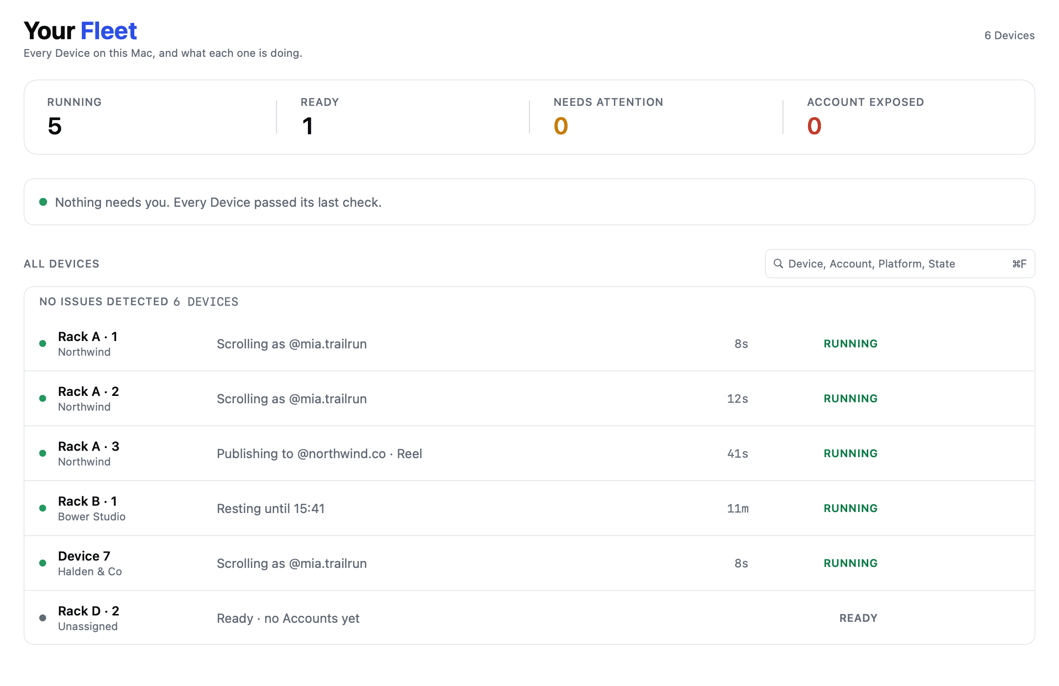Image resolution: width=1059 pixels, height=686 pixels.
Task: Click the green status dot for Rack A · 1
Action: [43, 343]
